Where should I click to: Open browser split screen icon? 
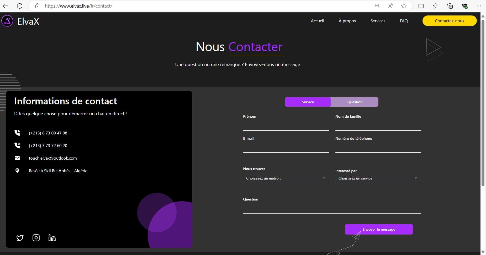click(421, 6)
